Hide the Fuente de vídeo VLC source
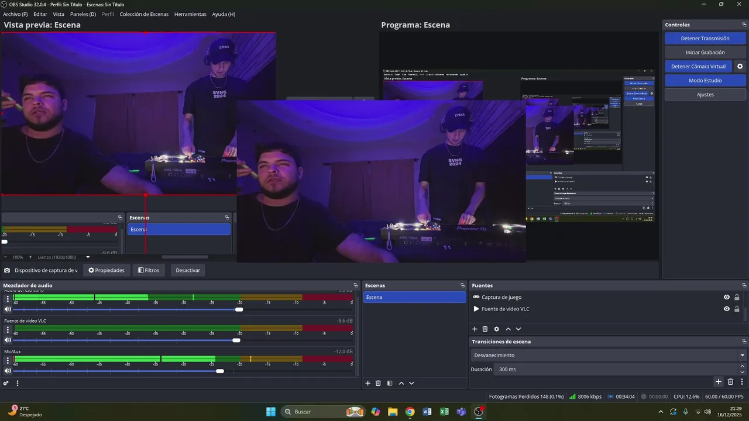The height and width of the screenshot is (421, 749). [x=727, y=309]
